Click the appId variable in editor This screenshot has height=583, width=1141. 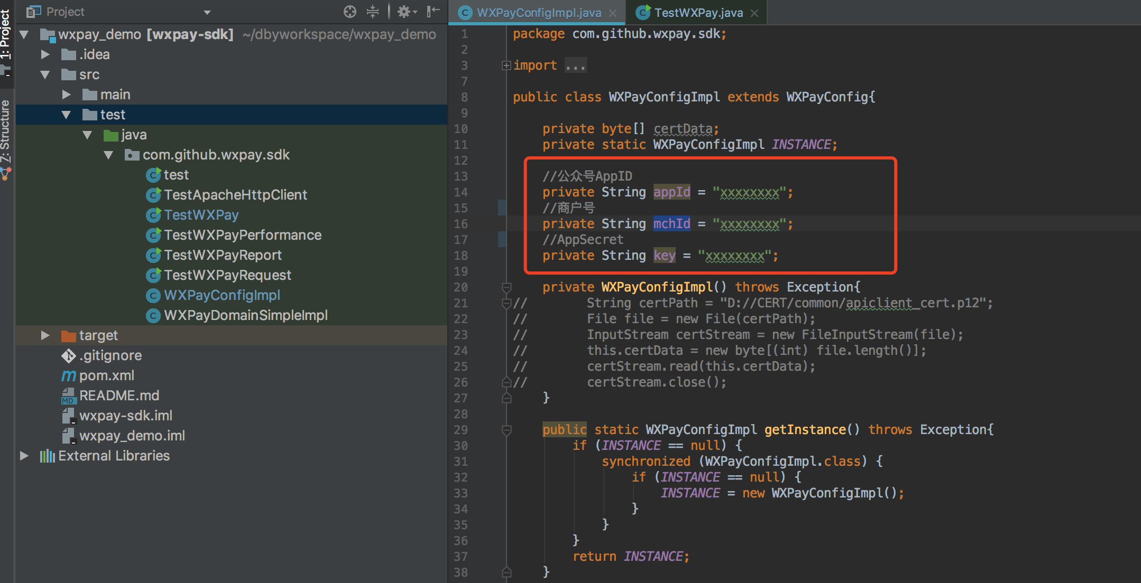(671, 192)
